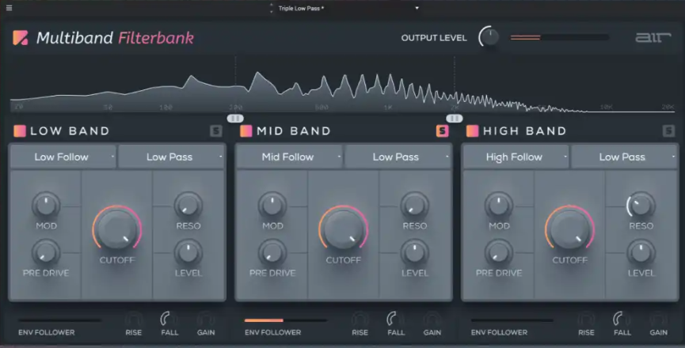
Task: Click the Low Band RISE knob
Action: tap(133, 320)
